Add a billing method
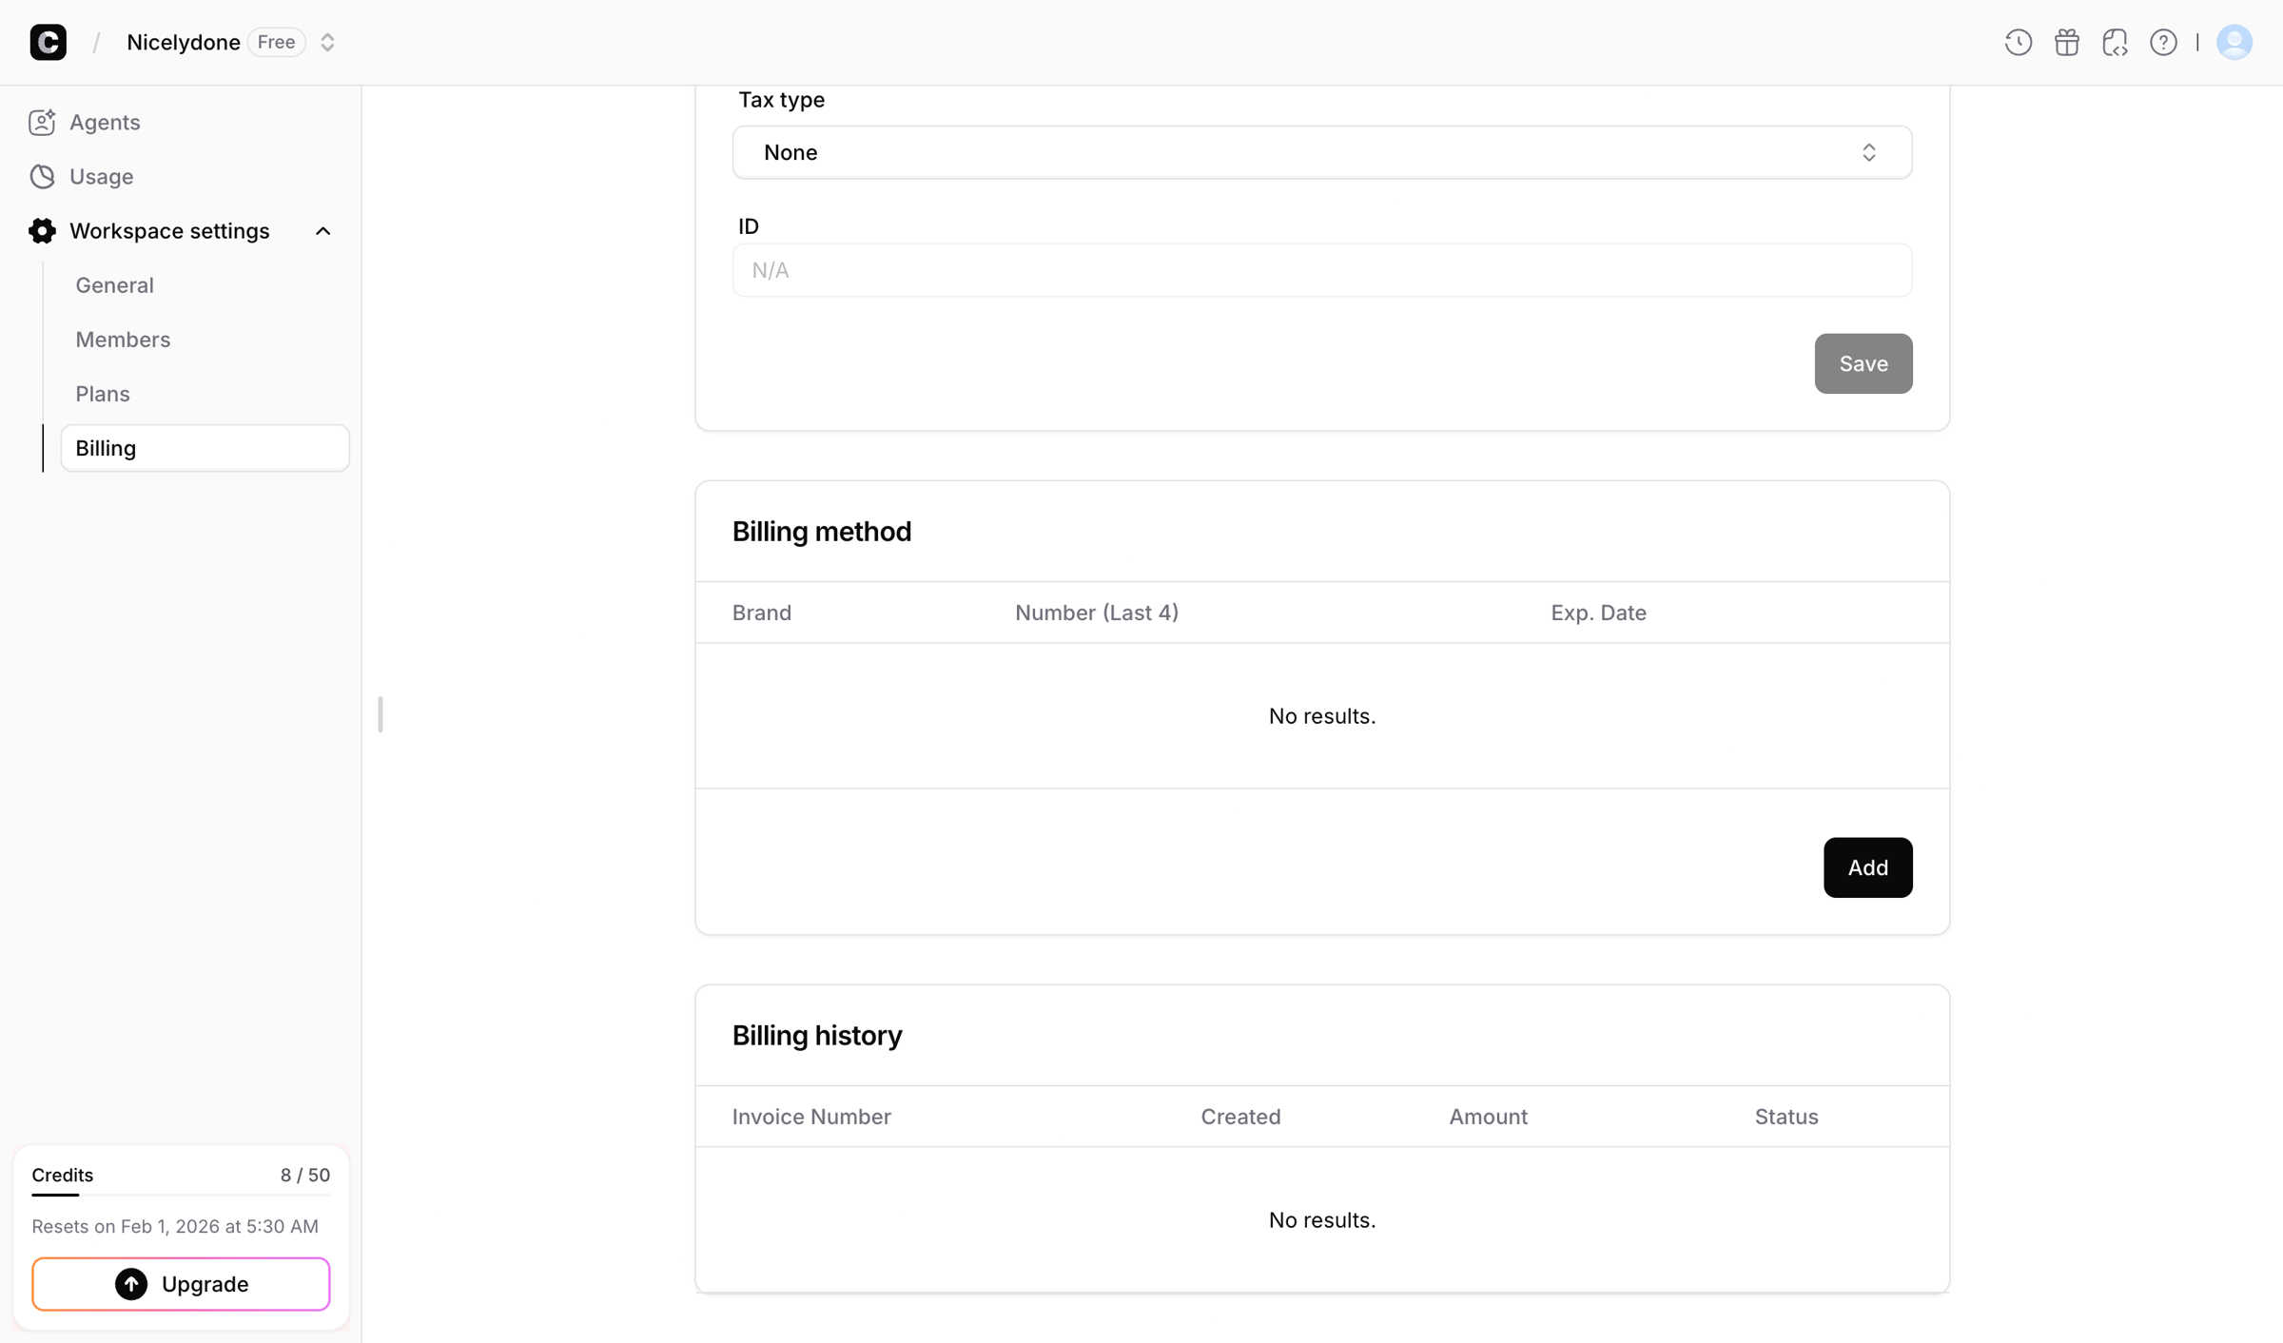 coord(1867,867)
